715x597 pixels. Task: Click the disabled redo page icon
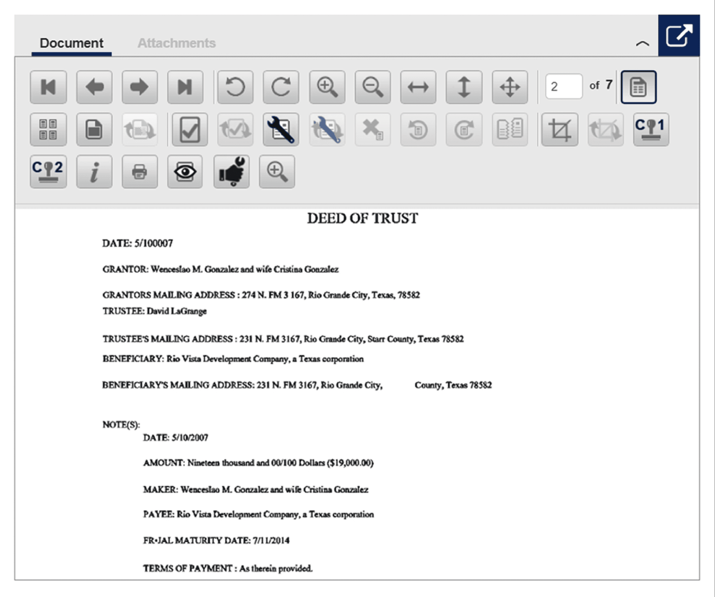(x=464, y=129)
